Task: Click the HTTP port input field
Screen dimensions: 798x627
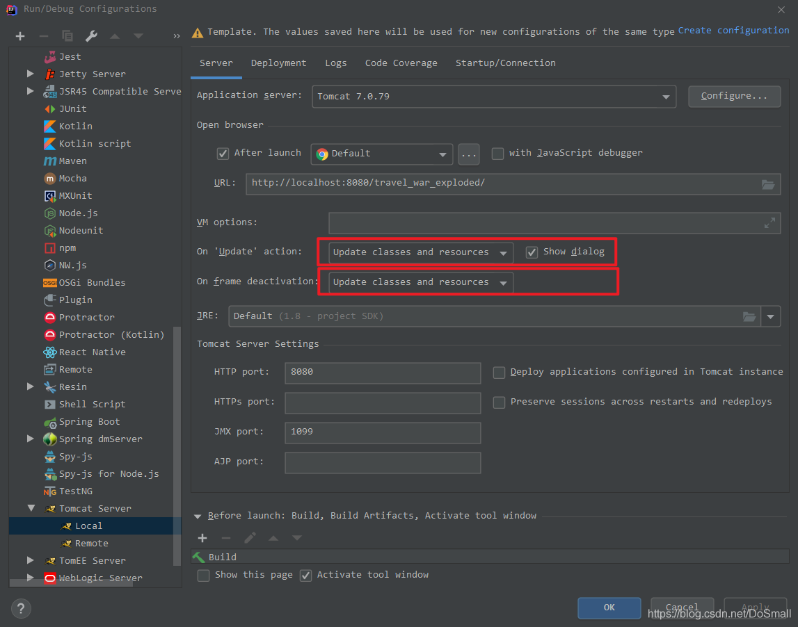Action: (383, 373)
